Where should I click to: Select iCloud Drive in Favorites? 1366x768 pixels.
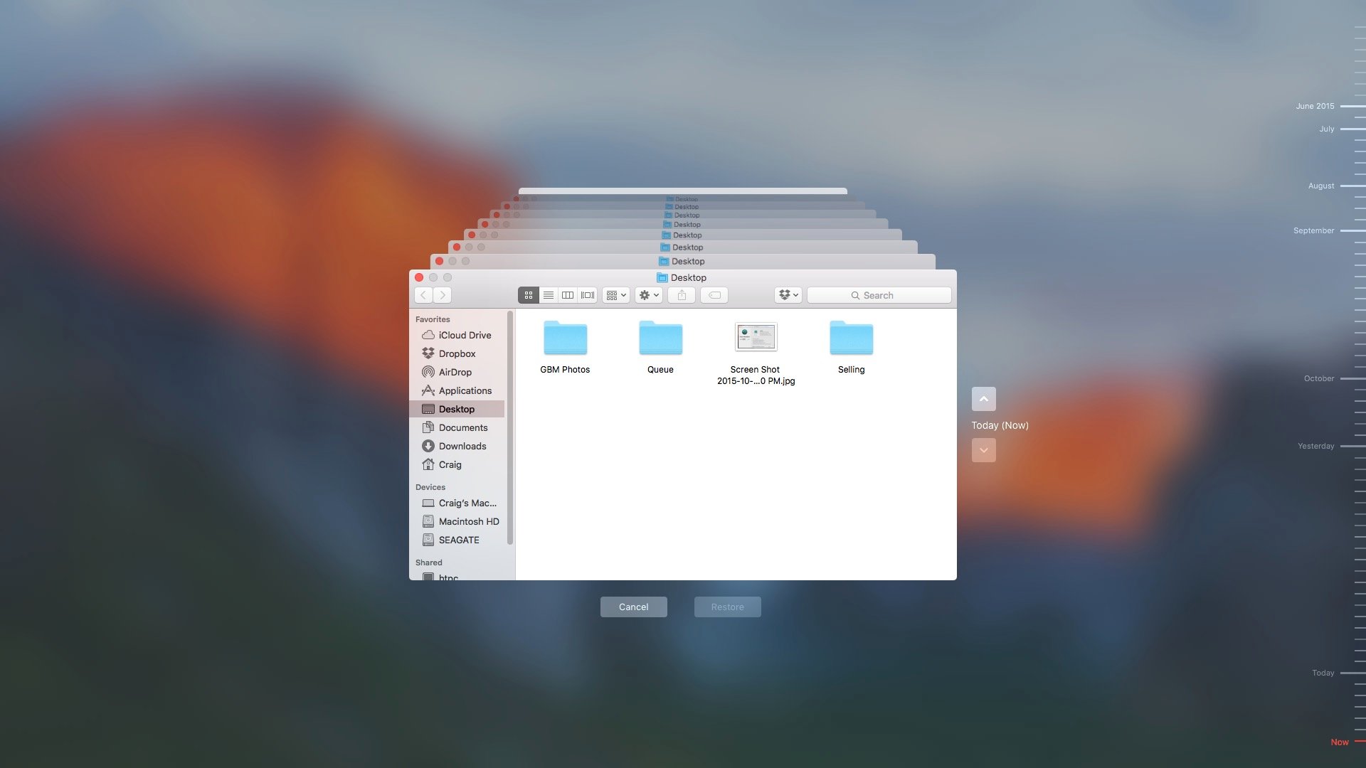tap(465, 335)
